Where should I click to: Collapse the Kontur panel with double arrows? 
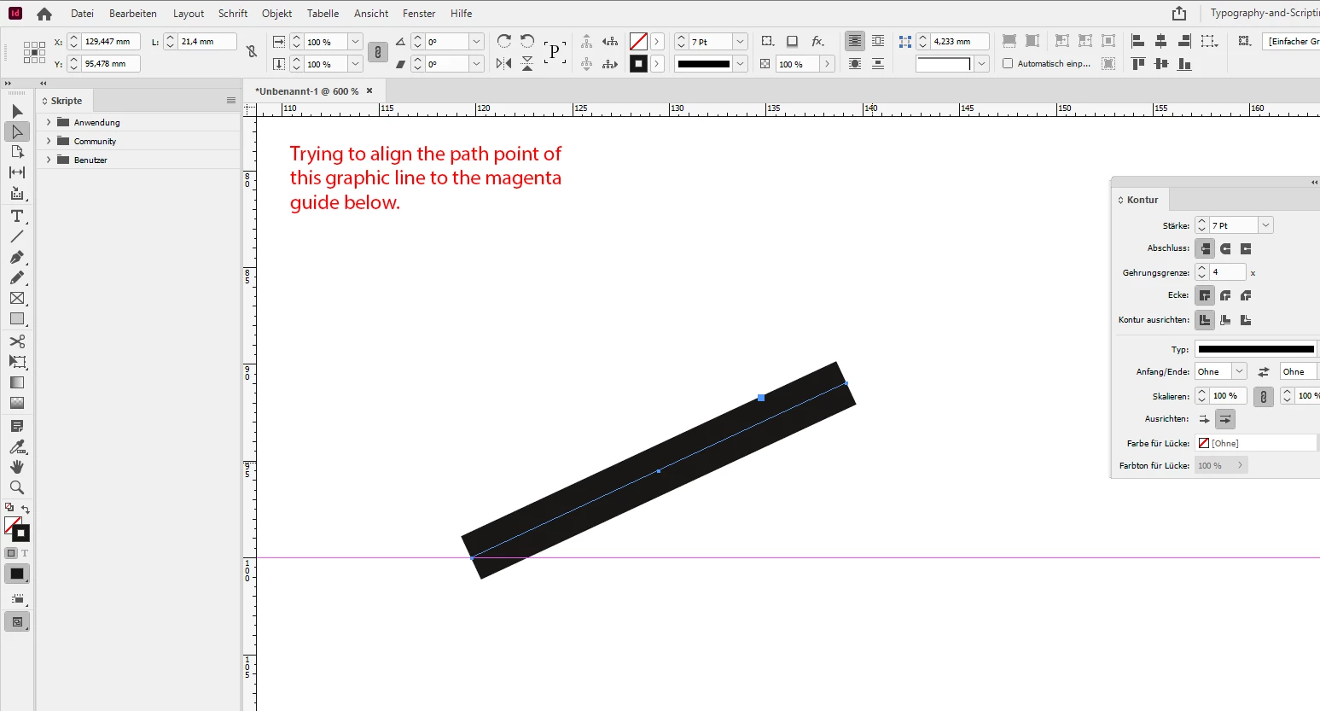pos(1314,182)
